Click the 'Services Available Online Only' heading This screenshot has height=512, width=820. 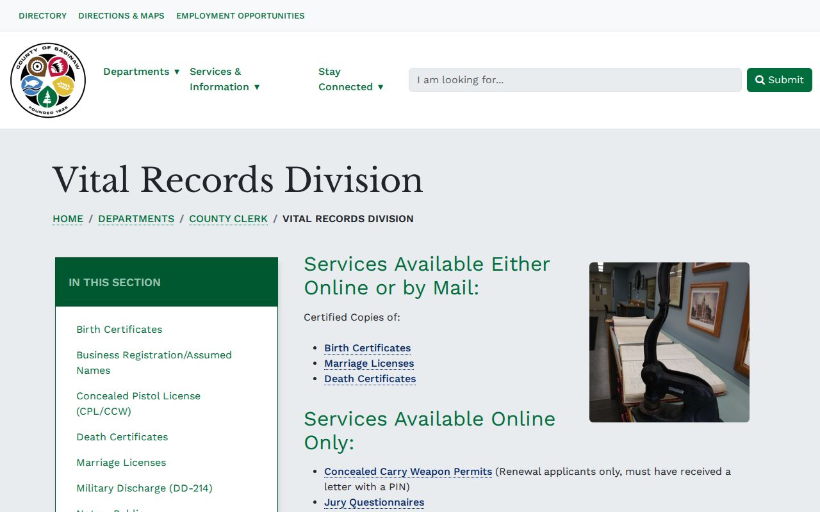click(x=430, y=431)
